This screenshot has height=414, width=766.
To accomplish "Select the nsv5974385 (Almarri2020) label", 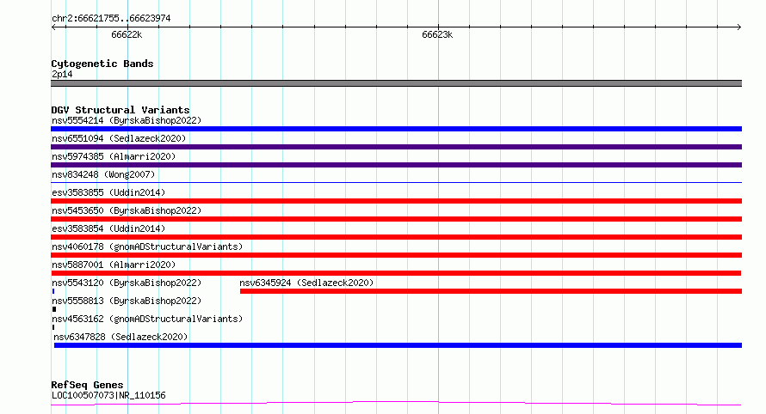I will pyautogui.click(x=114, y=156).
